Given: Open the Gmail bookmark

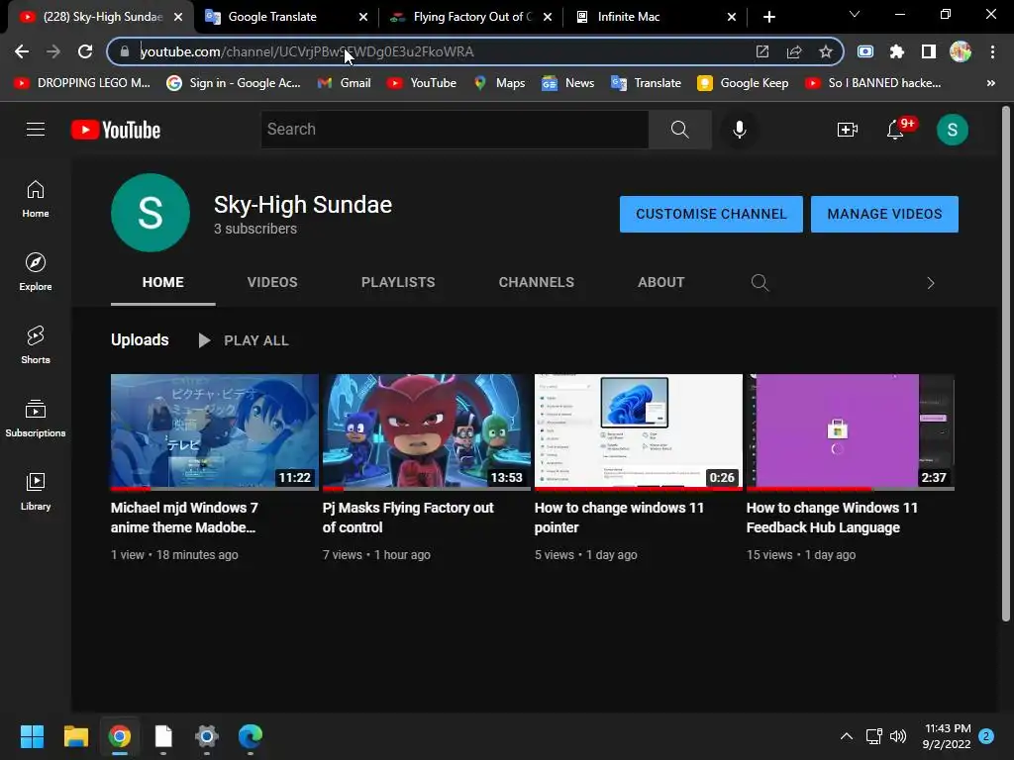Looking at the screenshot, I should [344, 83].
